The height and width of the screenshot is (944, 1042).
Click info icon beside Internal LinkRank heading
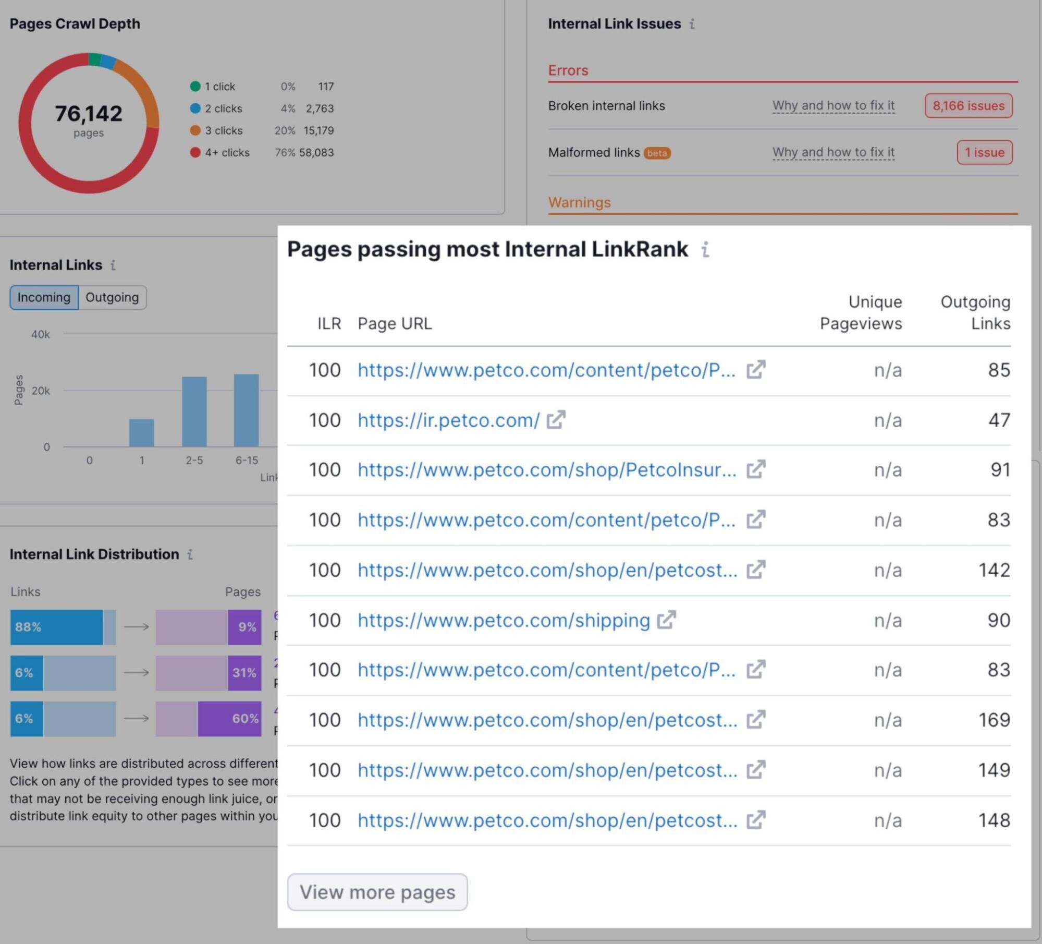pyautogui.click(x=705, y=249)
